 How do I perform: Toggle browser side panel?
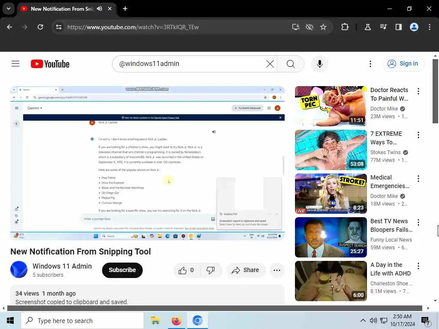pos(398,27)
